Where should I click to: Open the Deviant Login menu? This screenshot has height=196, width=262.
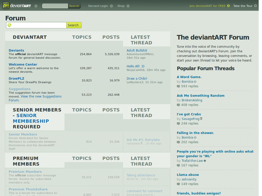[98, 6]
